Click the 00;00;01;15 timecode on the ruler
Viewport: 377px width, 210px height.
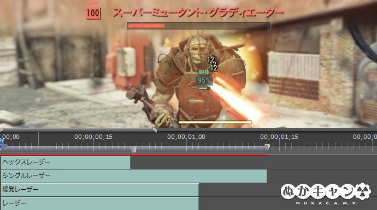click(x=279, y=137)
